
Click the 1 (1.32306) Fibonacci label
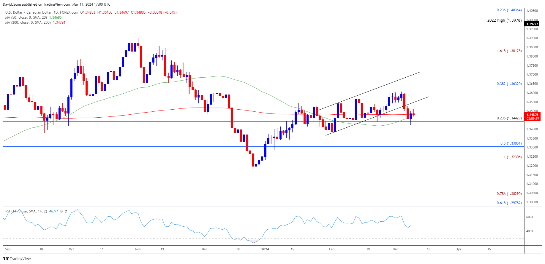tap(513, 157)
